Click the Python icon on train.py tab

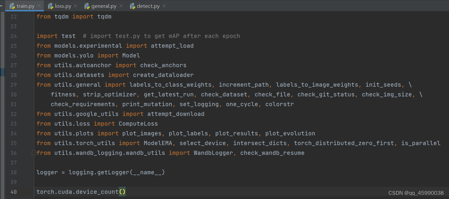[12, 6]
